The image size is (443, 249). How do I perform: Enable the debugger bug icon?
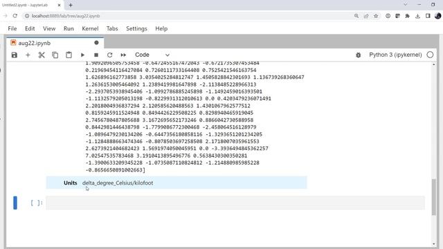359,55
